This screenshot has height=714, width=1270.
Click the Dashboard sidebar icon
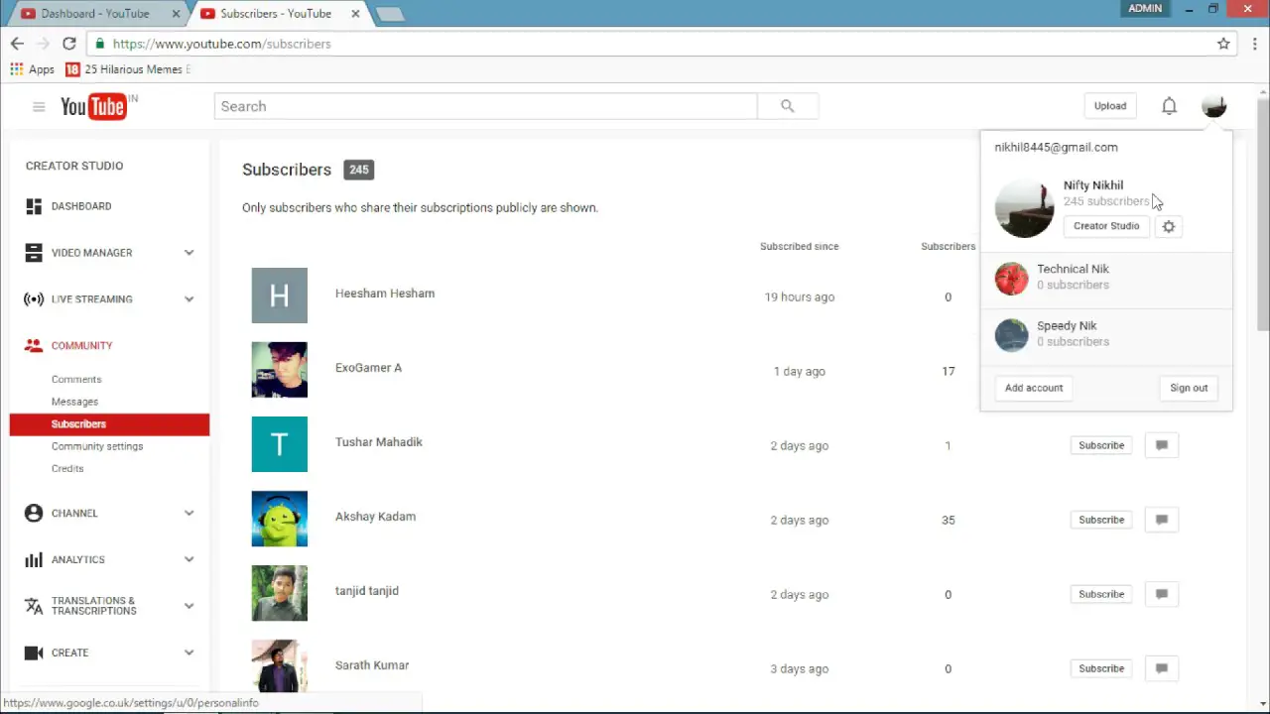pos(34,206)
